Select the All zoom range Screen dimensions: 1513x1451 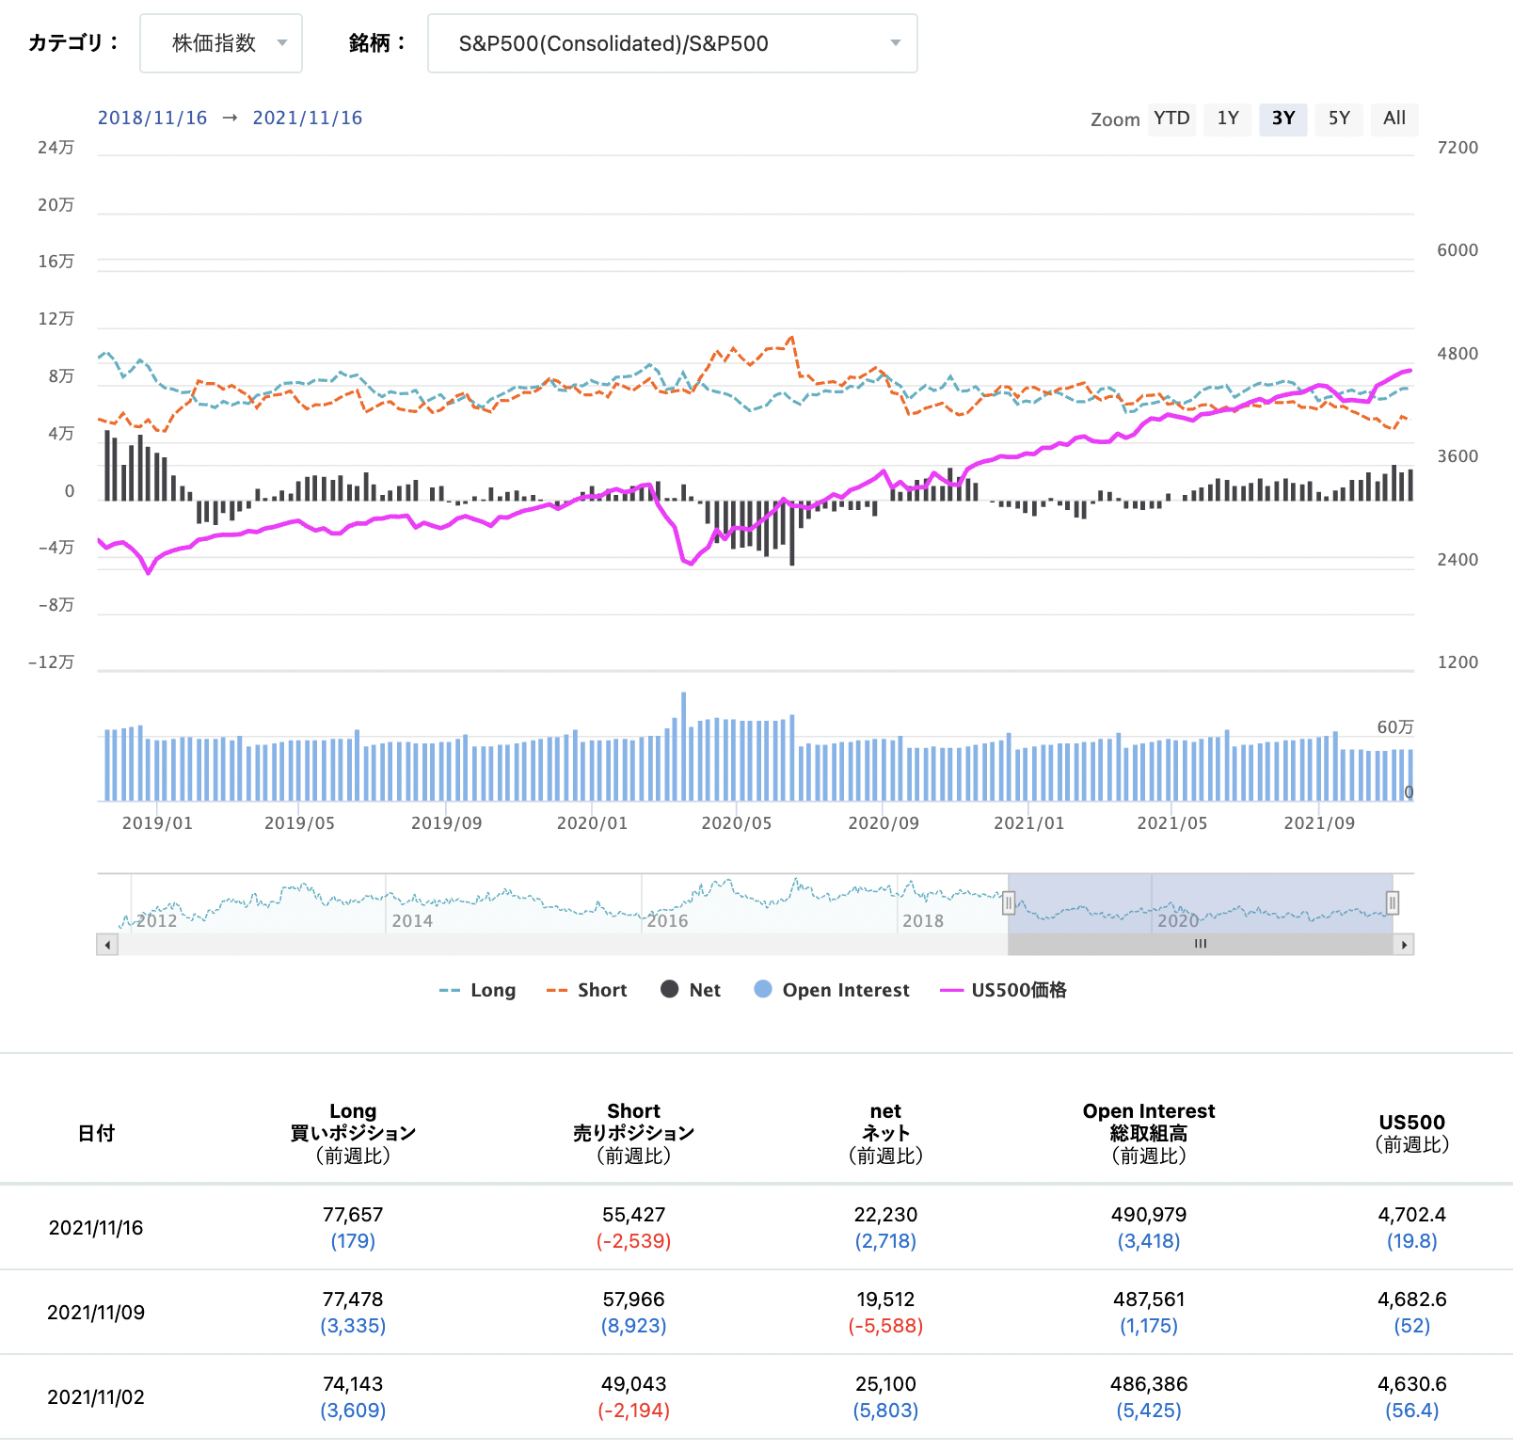click(1394, 119)
